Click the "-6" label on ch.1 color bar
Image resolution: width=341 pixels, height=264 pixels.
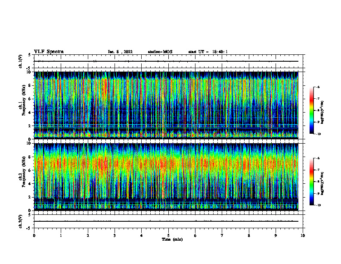[318, 87]
